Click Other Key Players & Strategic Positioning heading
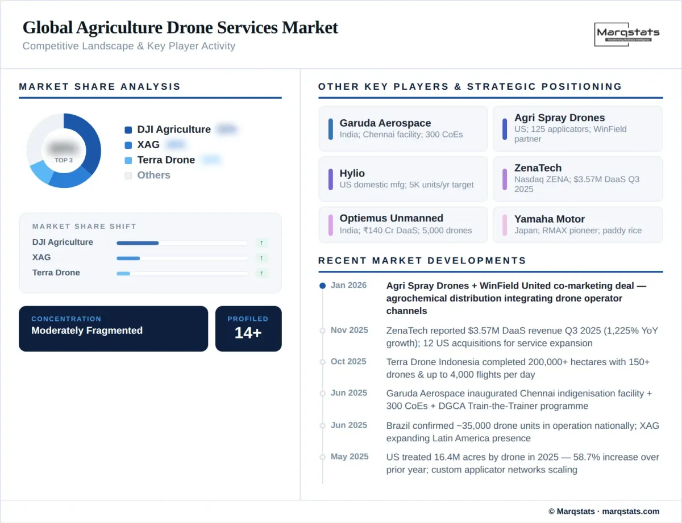The image size is (682, 523). (470, 87)
